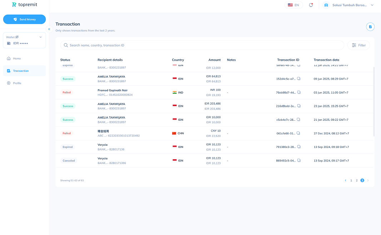Expand the Wallet dropdown chevron
381x235 pixels.
[41, 37]
